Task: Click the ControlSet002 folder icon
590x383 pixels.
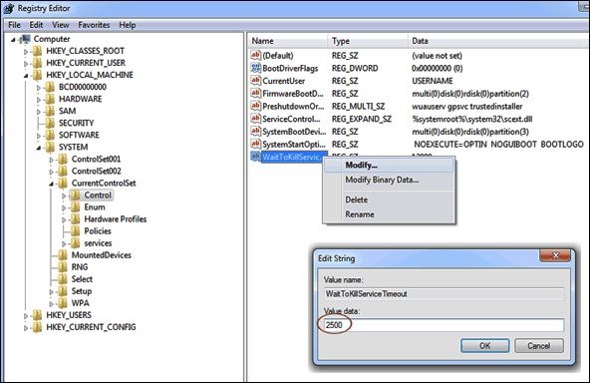Action: pos(63,172)
